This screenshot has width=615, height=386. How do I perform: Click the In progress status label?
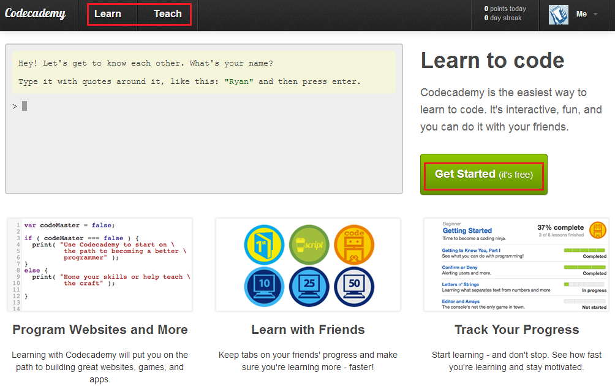[x=594, y=290]
